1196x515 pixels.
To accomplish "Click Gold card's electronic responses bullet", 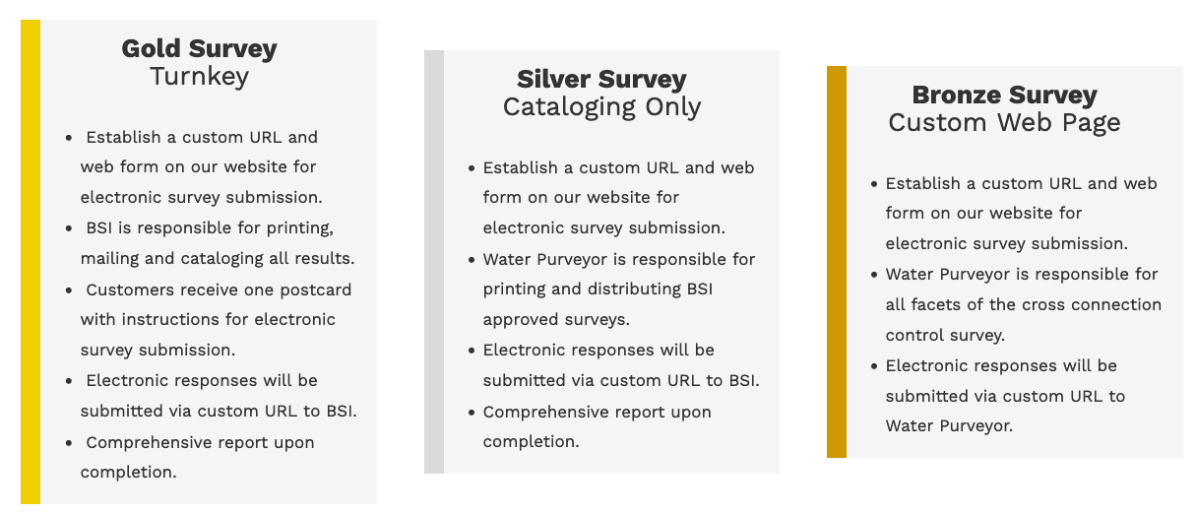I will point(218,396).
